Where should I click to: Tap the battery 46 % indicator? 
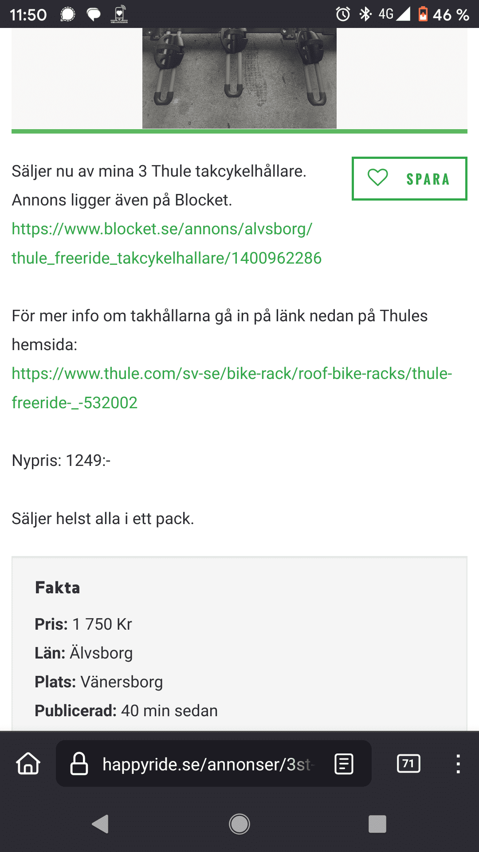pyautogui.click(x=444, y=14)
